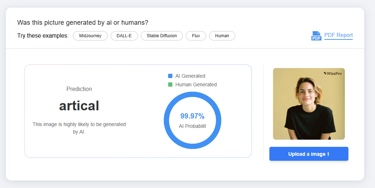Open the PDF Report link

[338, 35]
